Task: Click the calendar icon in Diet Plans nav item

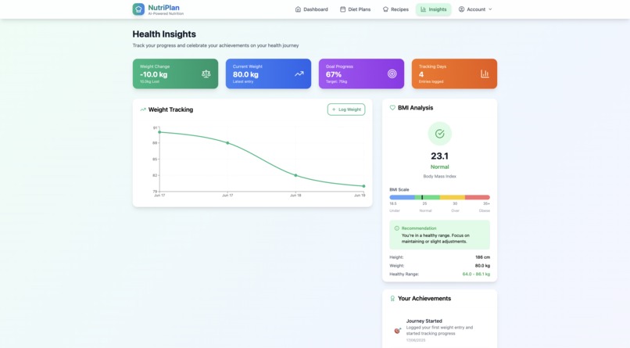Action: (x=342, y=9)
